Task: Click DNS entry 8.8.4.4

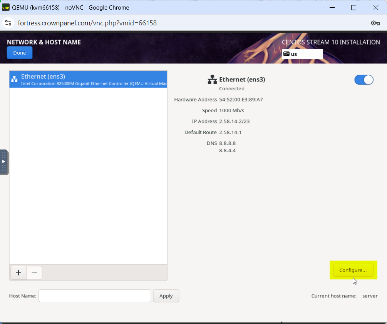Action: (227, 150)
